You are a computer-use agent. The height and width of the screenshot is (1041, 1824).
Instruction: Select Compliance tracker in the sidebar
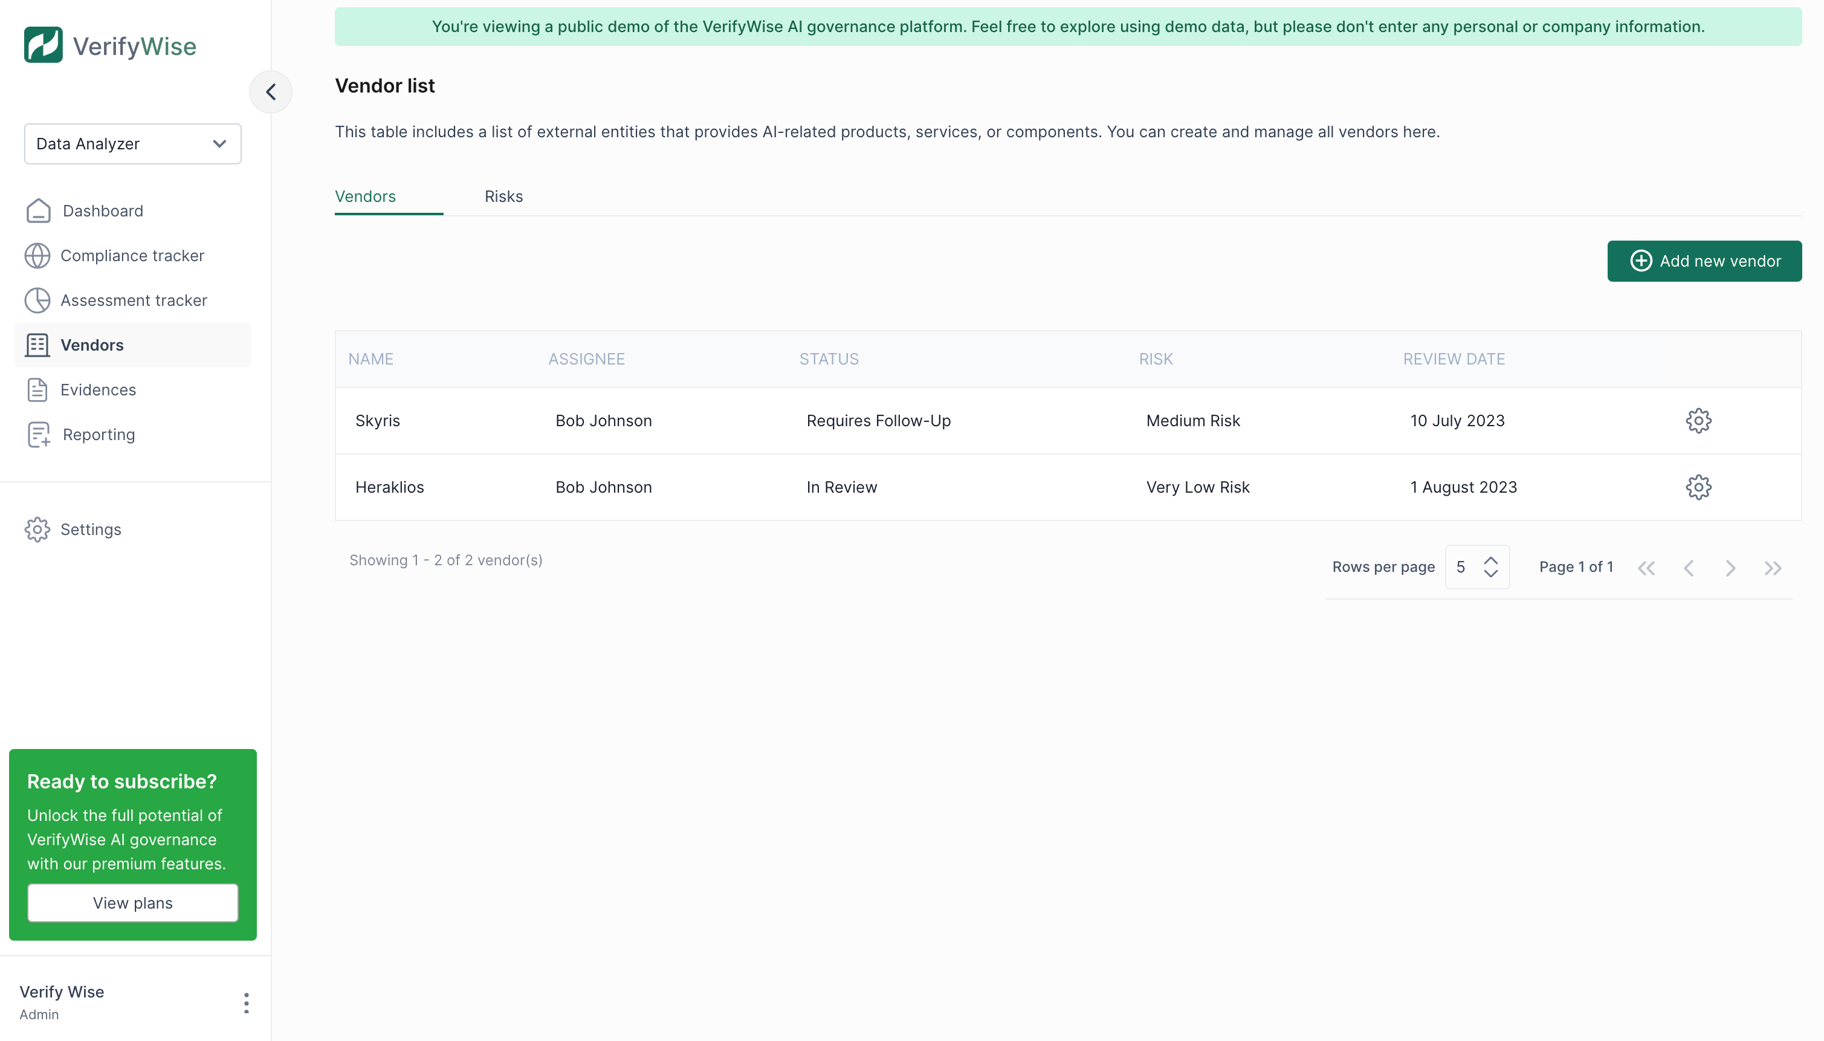click(132, 255)
